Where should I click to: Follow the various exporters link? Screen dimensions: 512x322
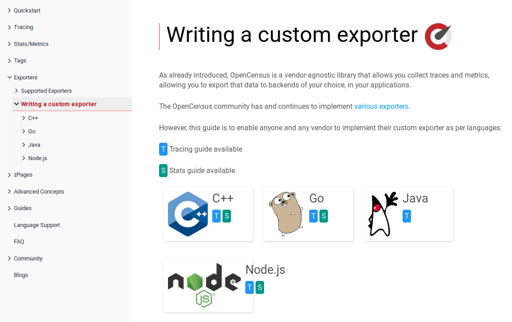(x=382, y=106)
